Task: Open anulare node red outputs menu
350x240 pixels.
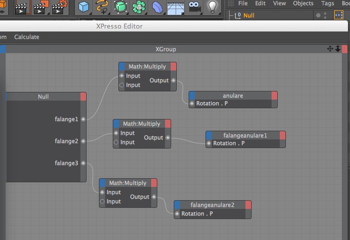Action: pyautogui.click(x=274, y=95)
